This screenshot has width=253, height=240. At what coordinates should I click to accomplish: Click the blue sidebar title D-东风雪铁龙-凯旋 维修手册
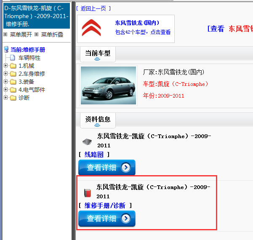[37, 16]
